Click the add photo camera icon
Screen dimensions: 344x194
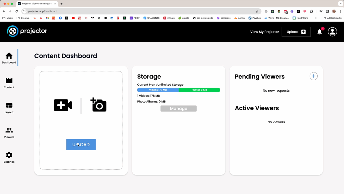[x=99, y=105]
